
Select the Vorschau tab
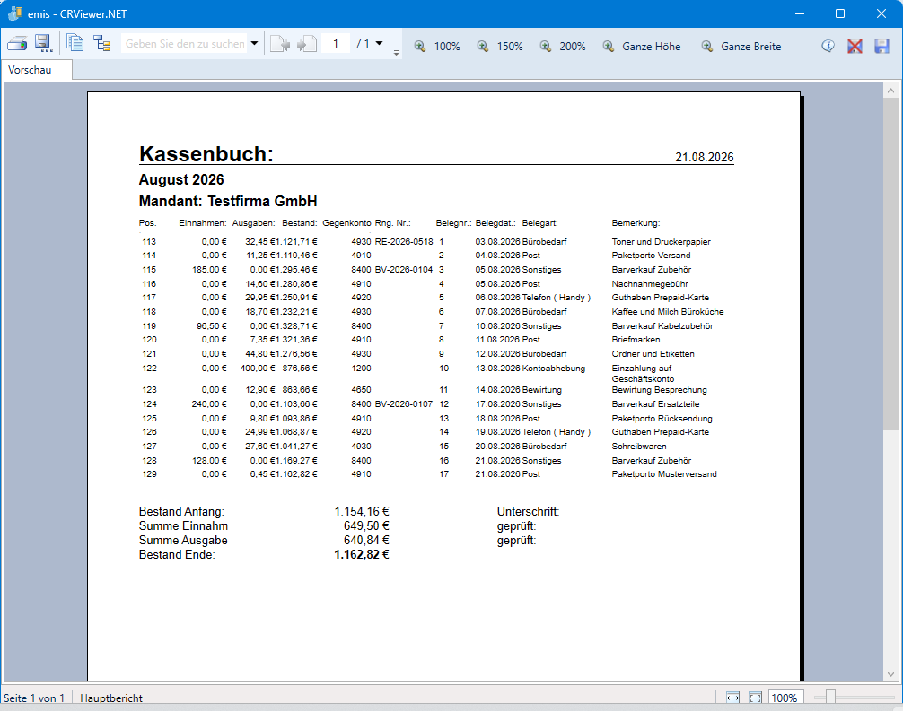36,70
